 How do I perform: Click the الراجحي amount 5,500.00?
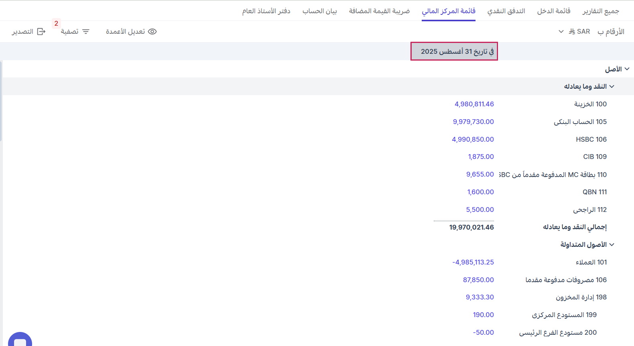point(480,210)
